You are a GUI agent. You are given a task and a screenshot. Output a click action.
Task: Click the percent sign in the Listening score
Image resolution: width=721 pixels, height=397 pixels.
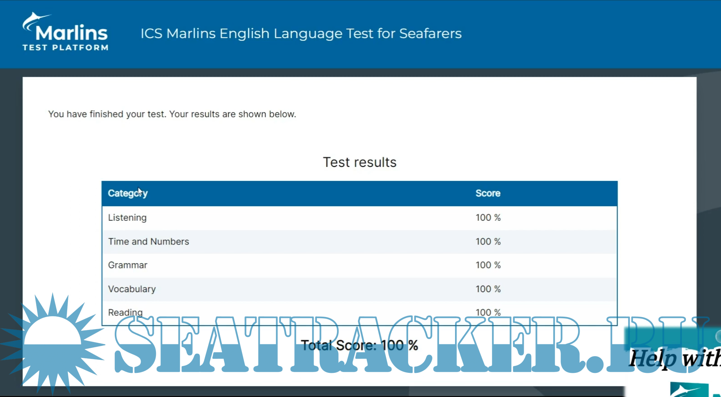[x=497, y=218]
